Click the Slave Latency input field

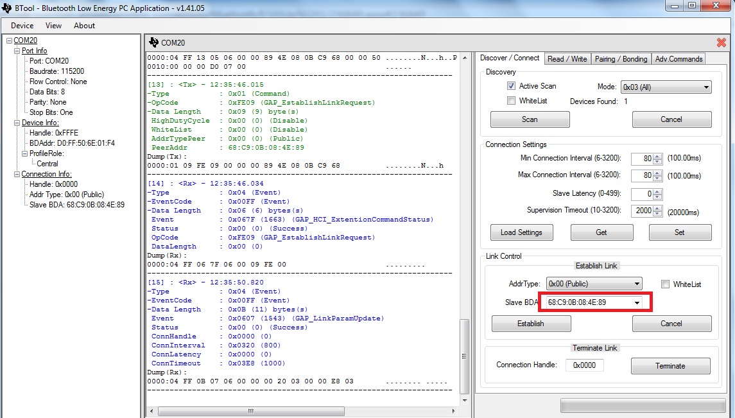click(642, 194)
